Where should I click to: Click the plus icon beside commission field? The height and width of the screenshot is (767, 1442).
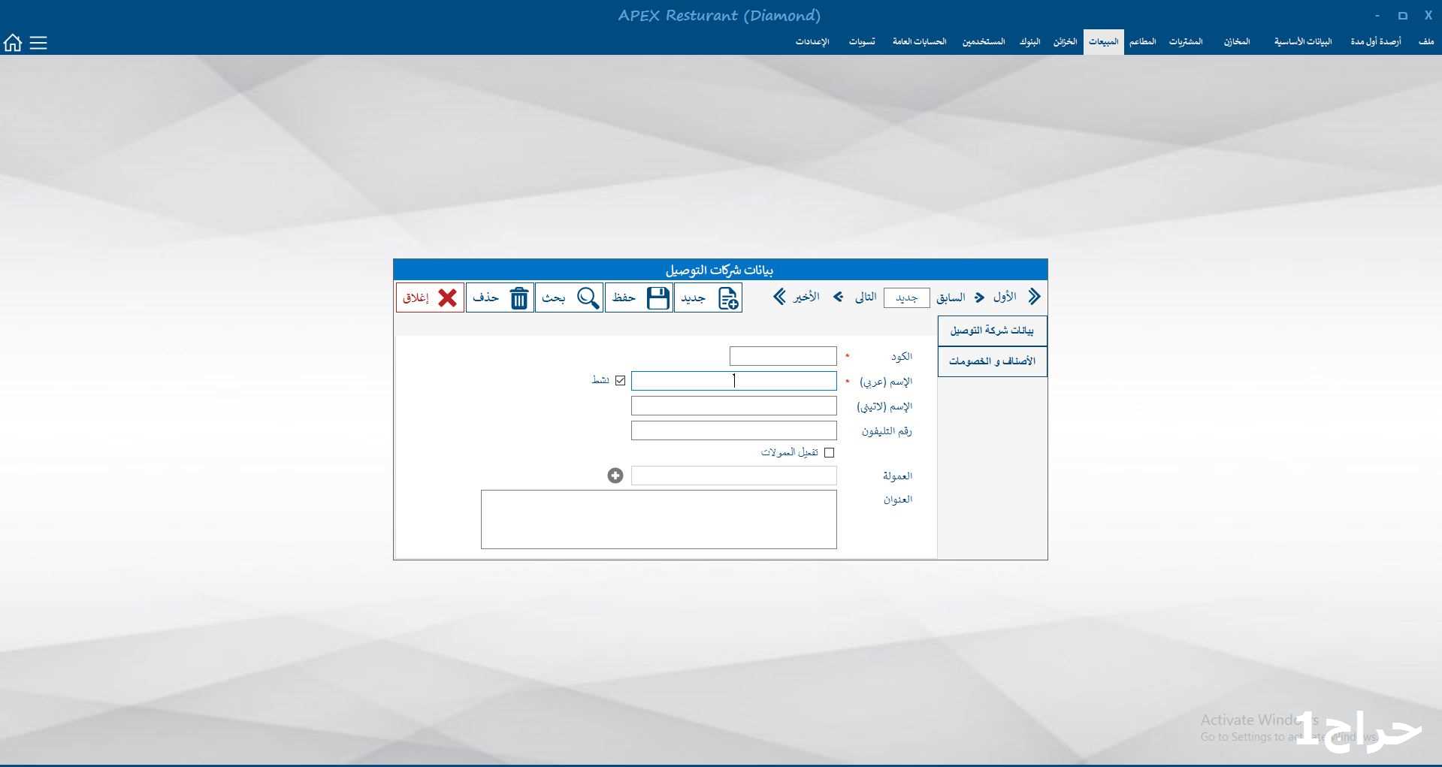tap(615, 476)
